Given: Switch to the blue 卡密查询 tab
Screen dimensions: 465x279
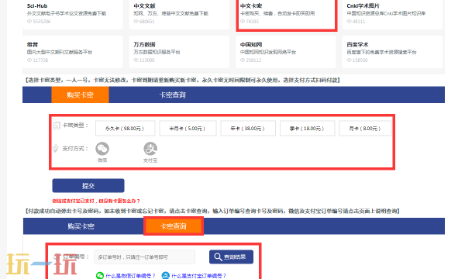Looking at the screenshot, I should [172, 95].
